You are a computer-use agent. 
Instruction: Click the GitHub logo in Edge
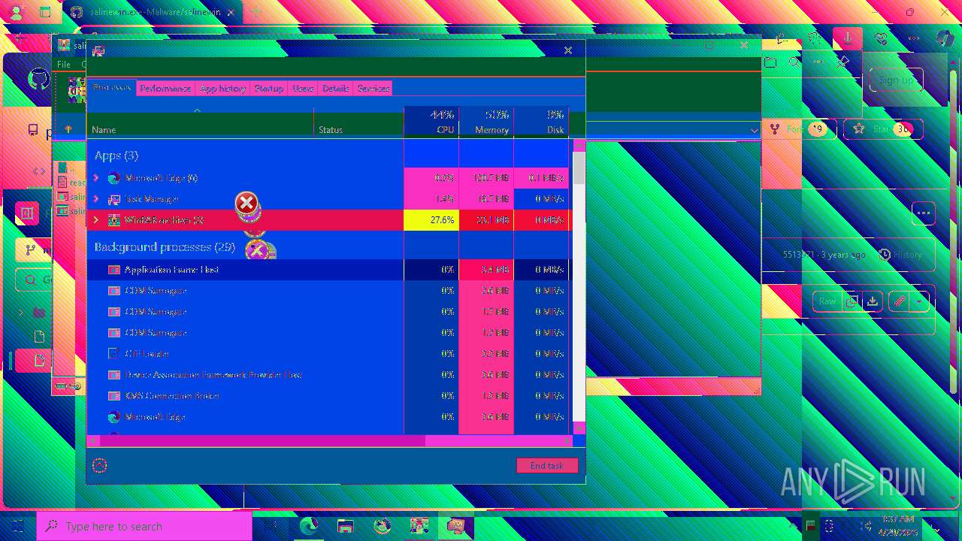tap(38, 80)
